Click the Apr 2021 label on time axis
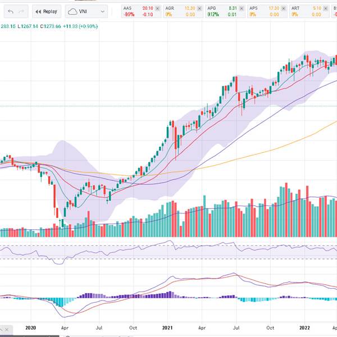Image resolution: width=337 pixels, height=337 pixels. pos(202,328)
